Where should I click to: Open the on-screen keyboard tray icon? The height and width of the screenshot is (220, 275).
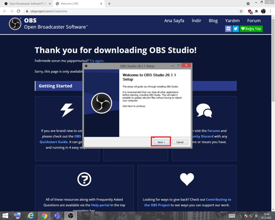pos(232,216)
